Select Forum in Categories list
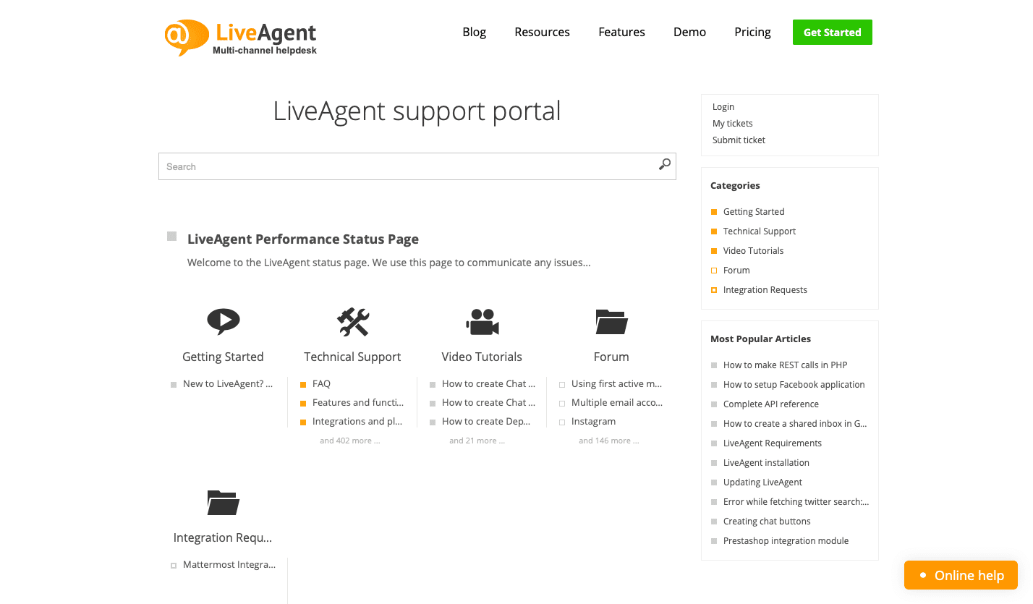Screen dimensions: 1033x604 point(736,270)
